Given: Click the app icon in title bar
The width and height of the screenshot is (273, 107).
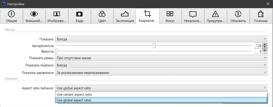Looking at the screenshot, I should coord(4,4).
